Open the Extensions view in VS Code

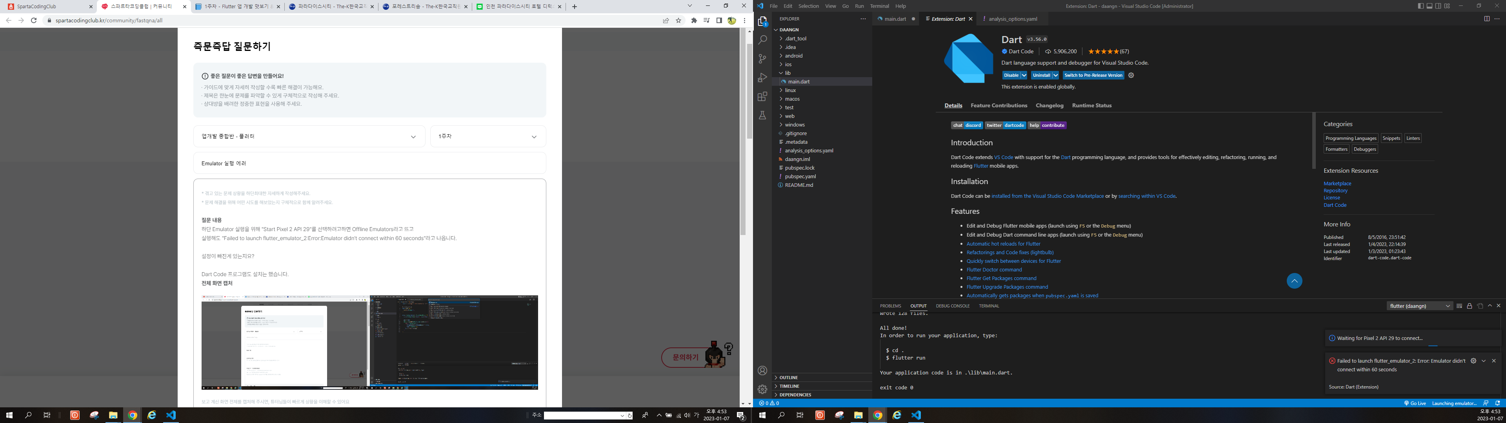762,96
